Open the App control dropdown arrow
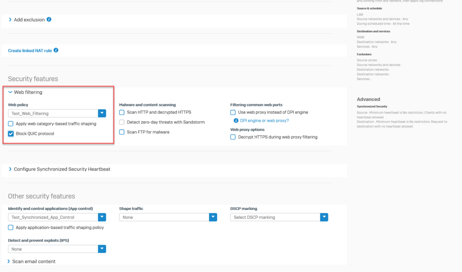This screenshot has width=462, height=272. (102, 217)
